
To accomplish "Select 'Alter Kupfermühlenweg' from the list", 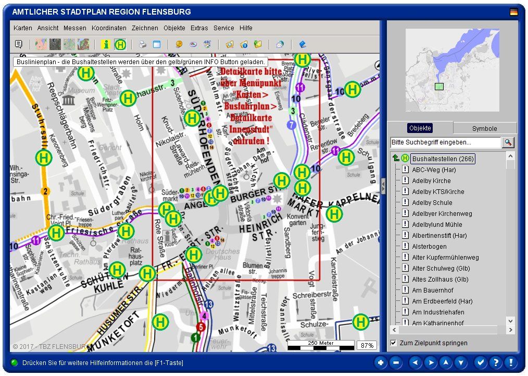I will click(x=445, y=257).
